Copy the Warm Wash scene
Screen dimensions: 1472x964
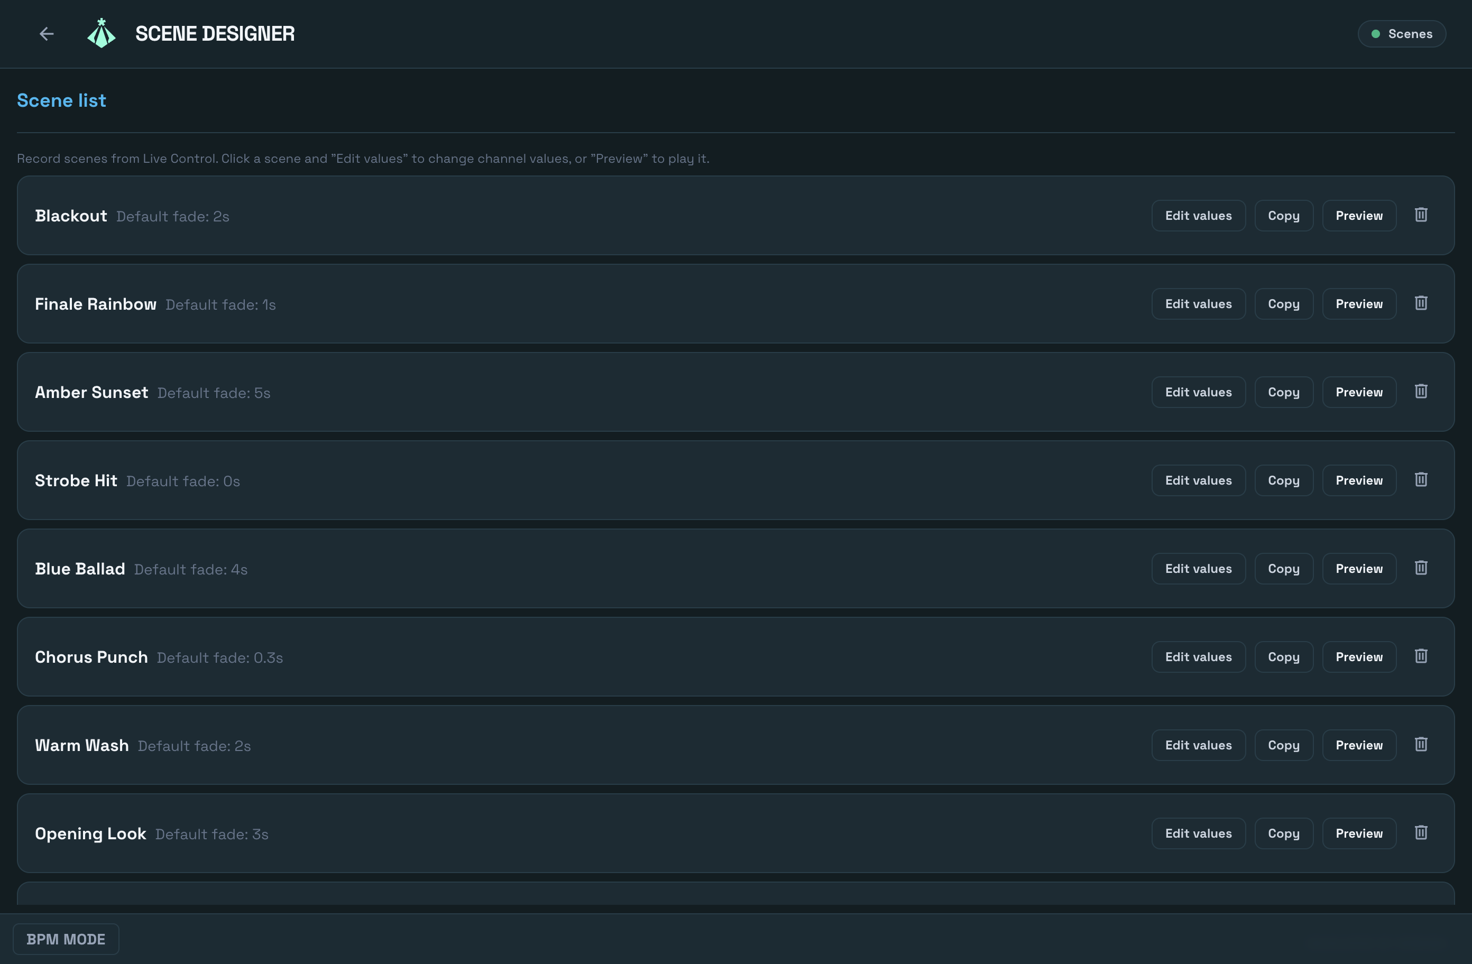(x=1283, y=746)
